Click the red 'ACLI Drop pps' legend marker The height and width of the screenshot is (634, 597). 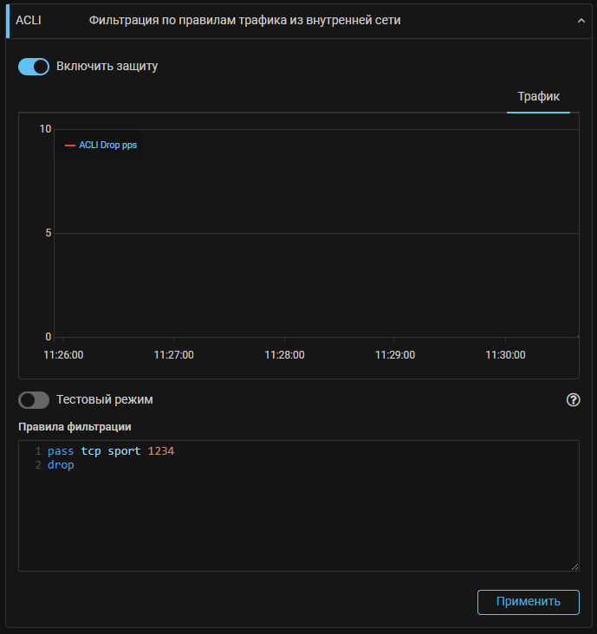point(70,146)
